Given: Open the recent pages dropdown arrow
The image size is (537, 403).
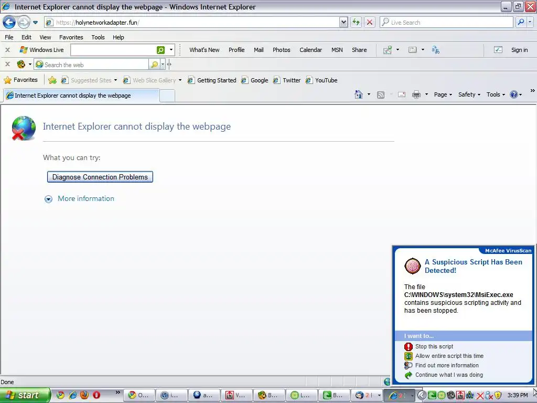Looking at the screenshot, I should pos(35,23).
